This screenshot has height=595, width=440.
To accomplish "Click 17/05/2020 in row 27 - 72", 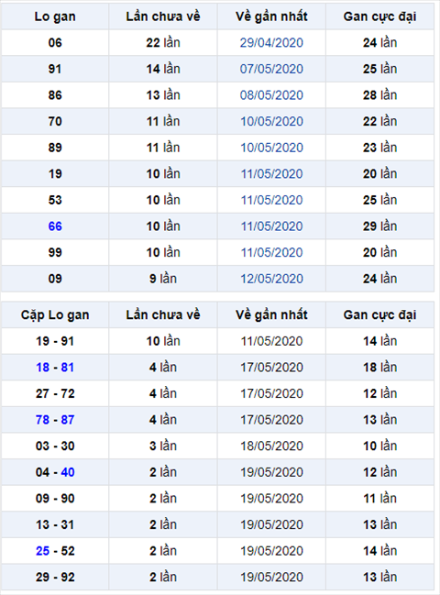I will [x=271, y=393].
